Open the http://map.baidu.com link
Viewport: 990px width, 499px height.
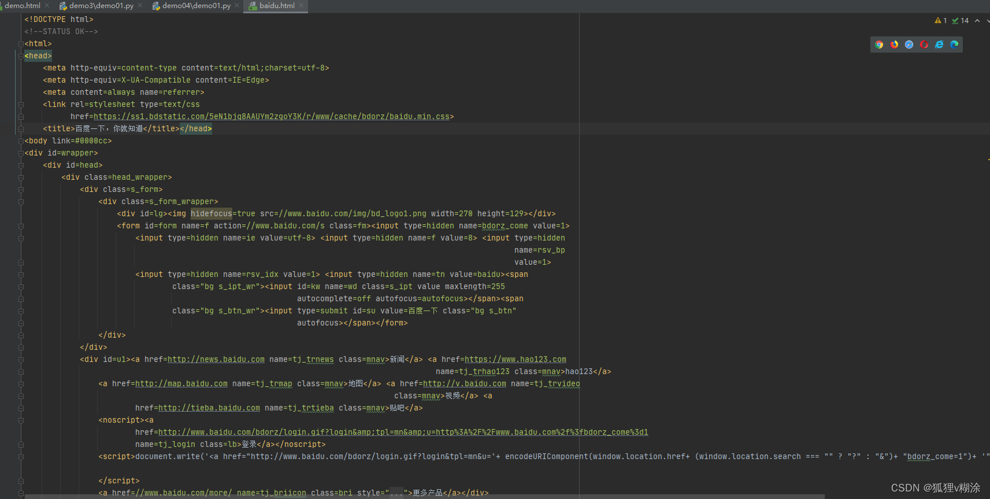(181, 384)
